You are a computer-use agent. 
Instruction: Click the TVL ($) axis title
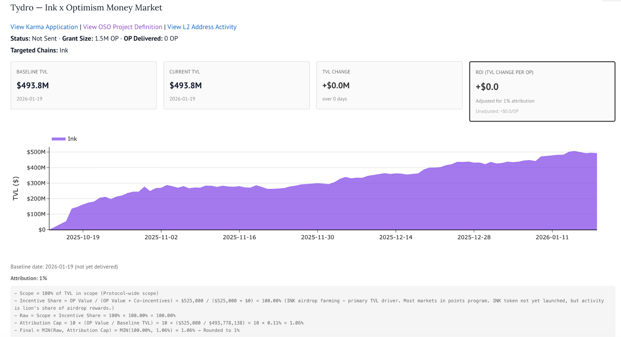[x=16, y=188]
